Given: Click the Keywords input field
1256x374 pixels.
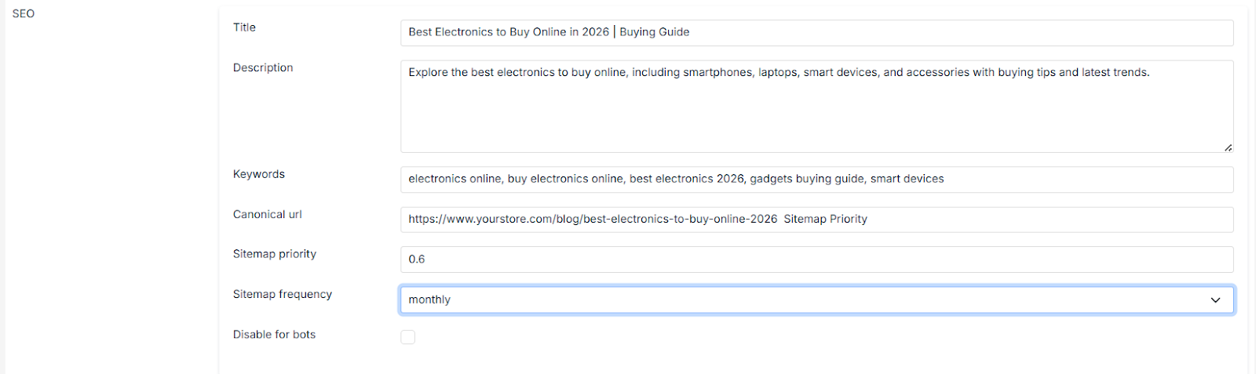Looking at the screenshot, I should 816,179.
